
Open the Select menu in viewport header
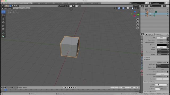point(19,8)
